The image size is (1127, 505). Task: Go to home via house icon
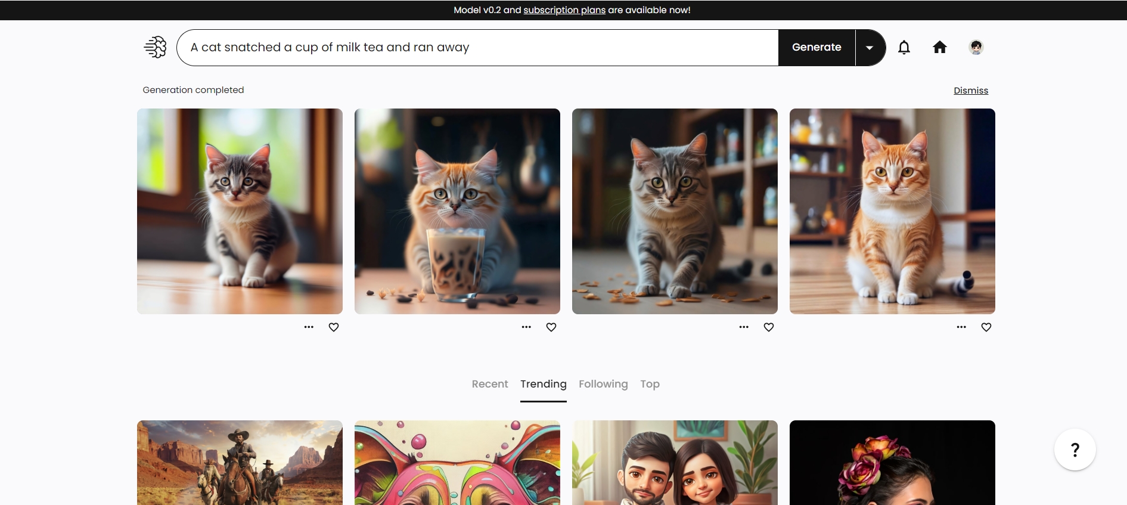pyautogui.click(x=940, y=47)
